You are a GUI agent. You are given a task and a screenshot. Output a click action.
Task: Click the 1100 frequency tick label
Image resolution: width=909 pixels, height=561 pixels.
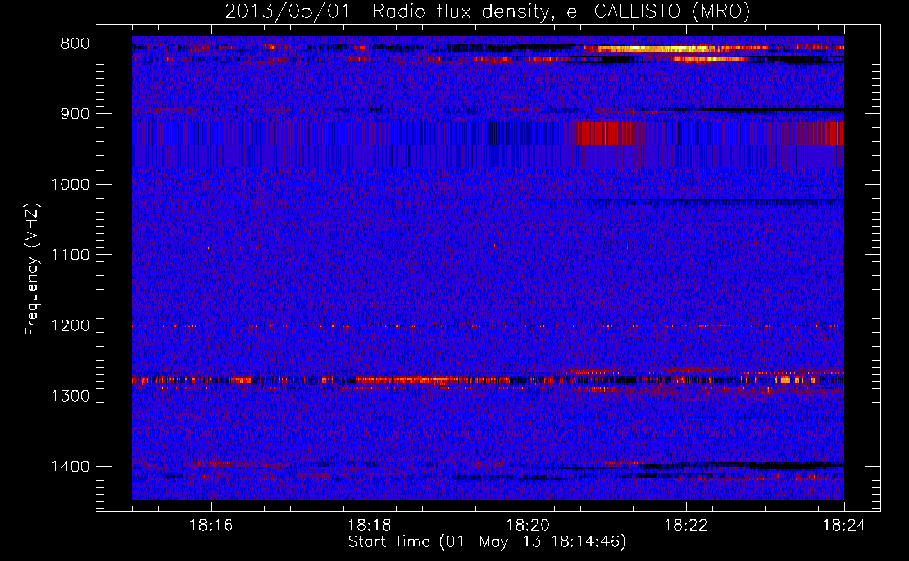pyautogui.click(x=70, y=255)
